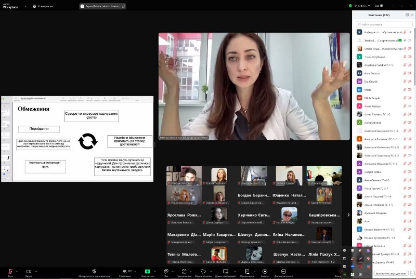Click the green NVIDIA icon in tray popup
Viewport: 416px width, 279px height.
click(x=344, y=274)
